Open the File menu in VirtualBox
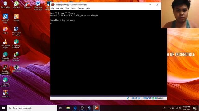The width and height of the screenshot is (199, 111). [53, 8]
